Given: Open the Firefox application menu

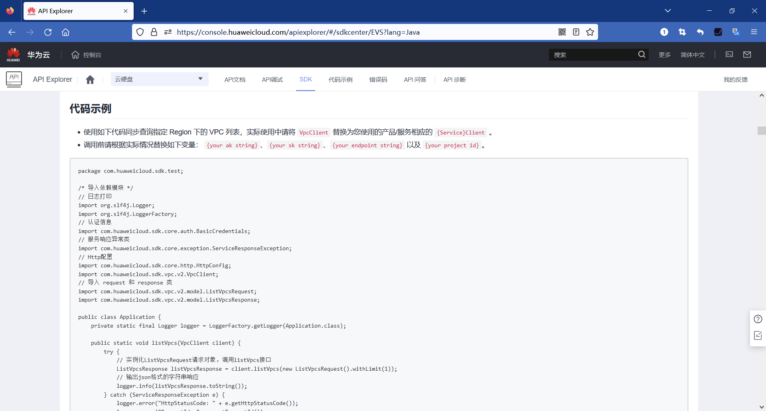Looking at the screenshot, I should tap(754, 32).
